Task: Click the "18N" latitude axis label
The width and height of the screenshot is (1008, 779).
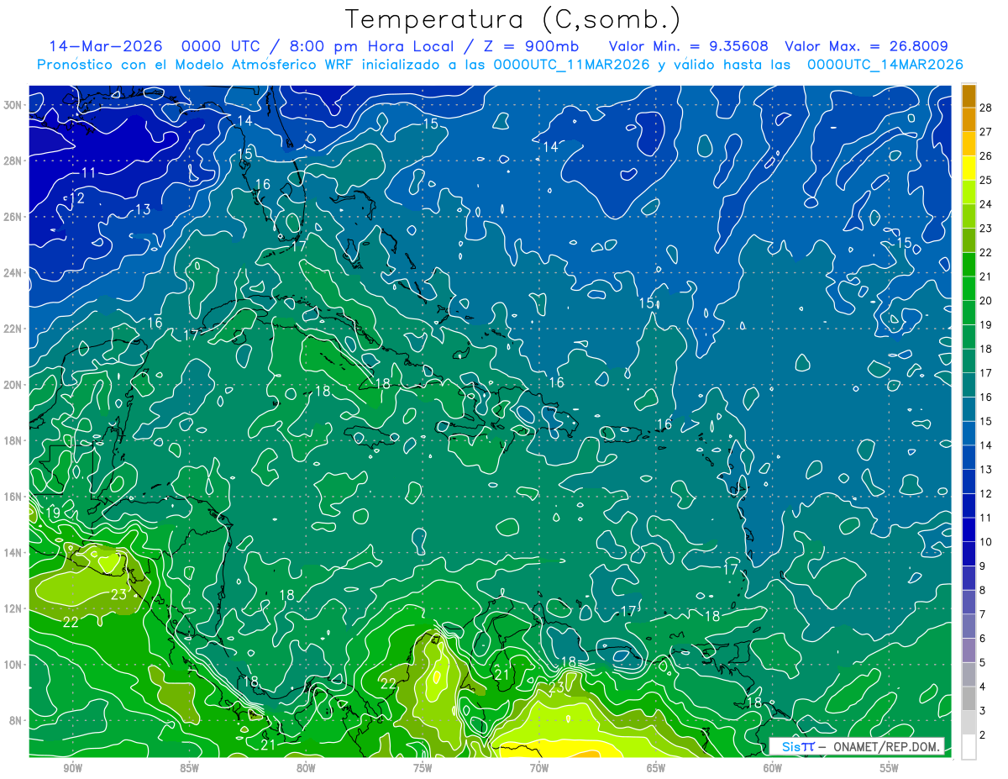Action: click(14, 440)
